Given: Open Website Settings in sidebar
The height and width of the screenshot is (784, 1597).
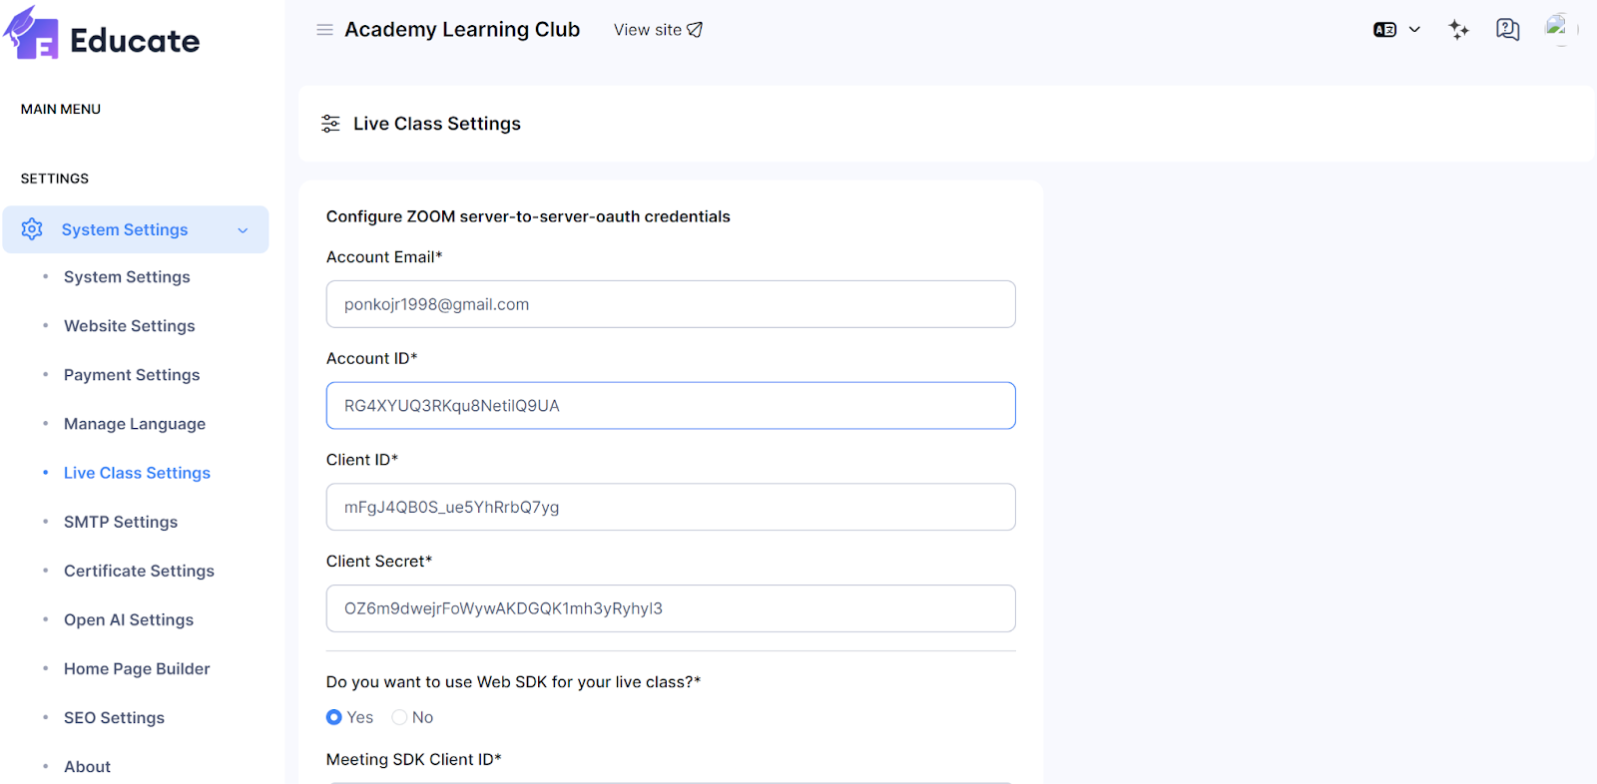Looking at the screenshot, I should pos(130,326).
